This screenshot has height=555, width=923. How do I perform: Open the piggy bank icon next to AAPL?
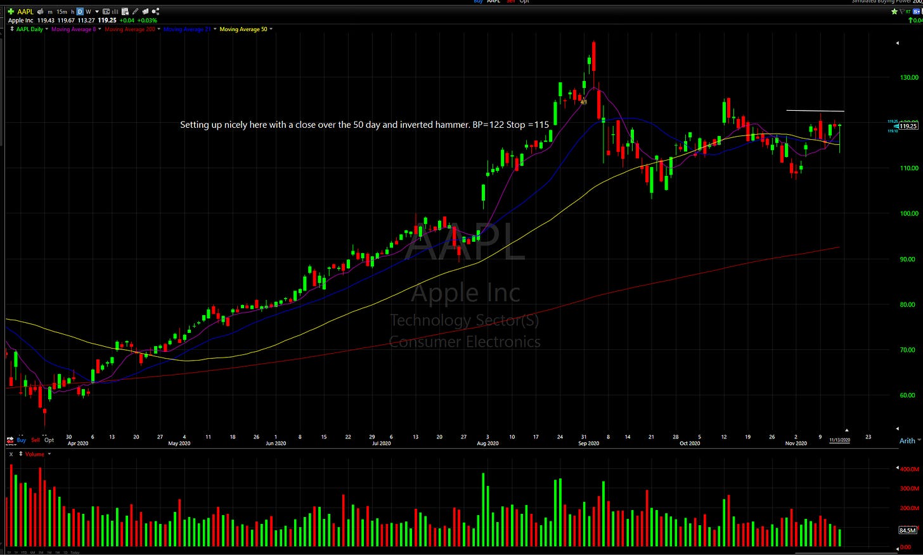point(41,11)
